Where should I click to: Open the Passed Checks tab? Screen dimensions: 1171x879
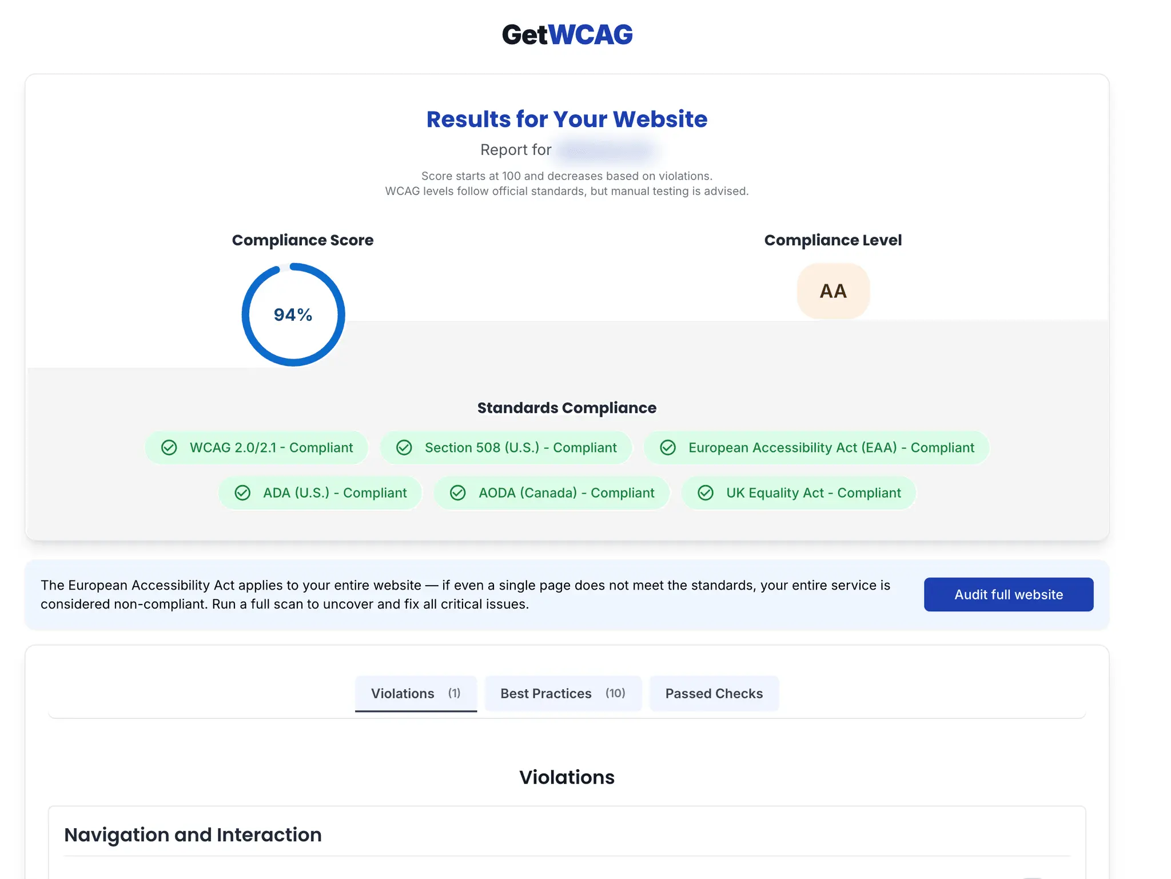click(714, 693)
